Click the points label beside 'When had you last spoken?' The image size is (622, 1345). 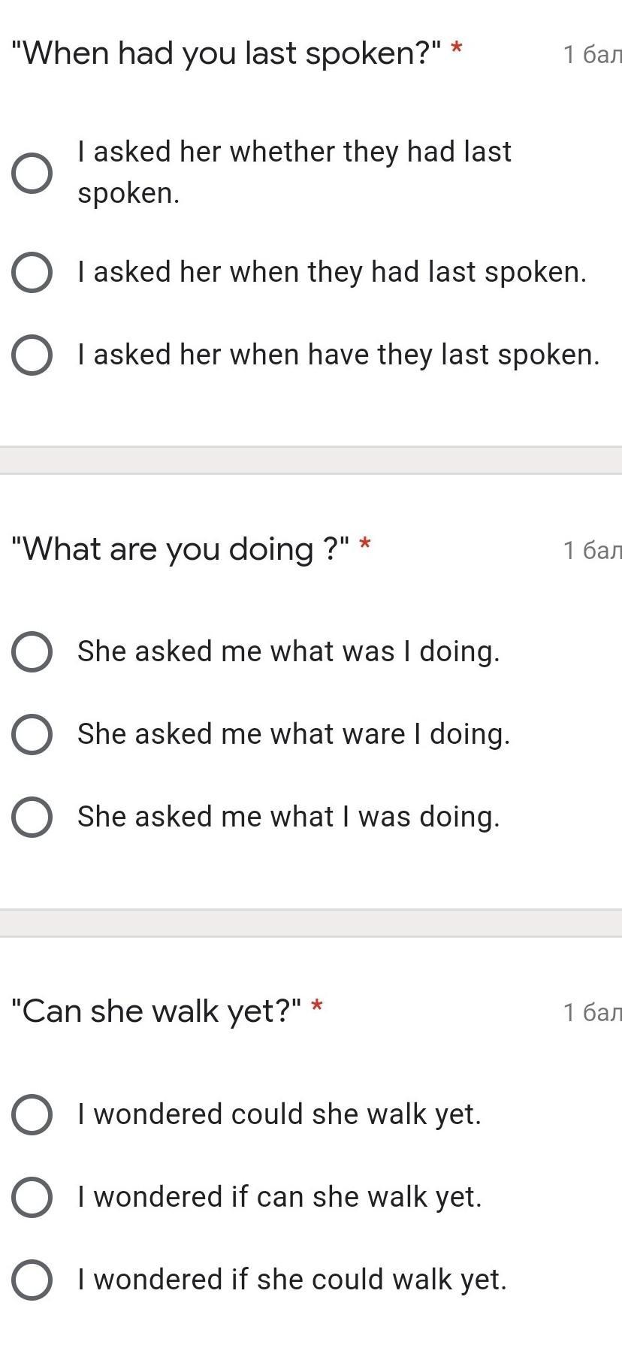click(592, 55)
